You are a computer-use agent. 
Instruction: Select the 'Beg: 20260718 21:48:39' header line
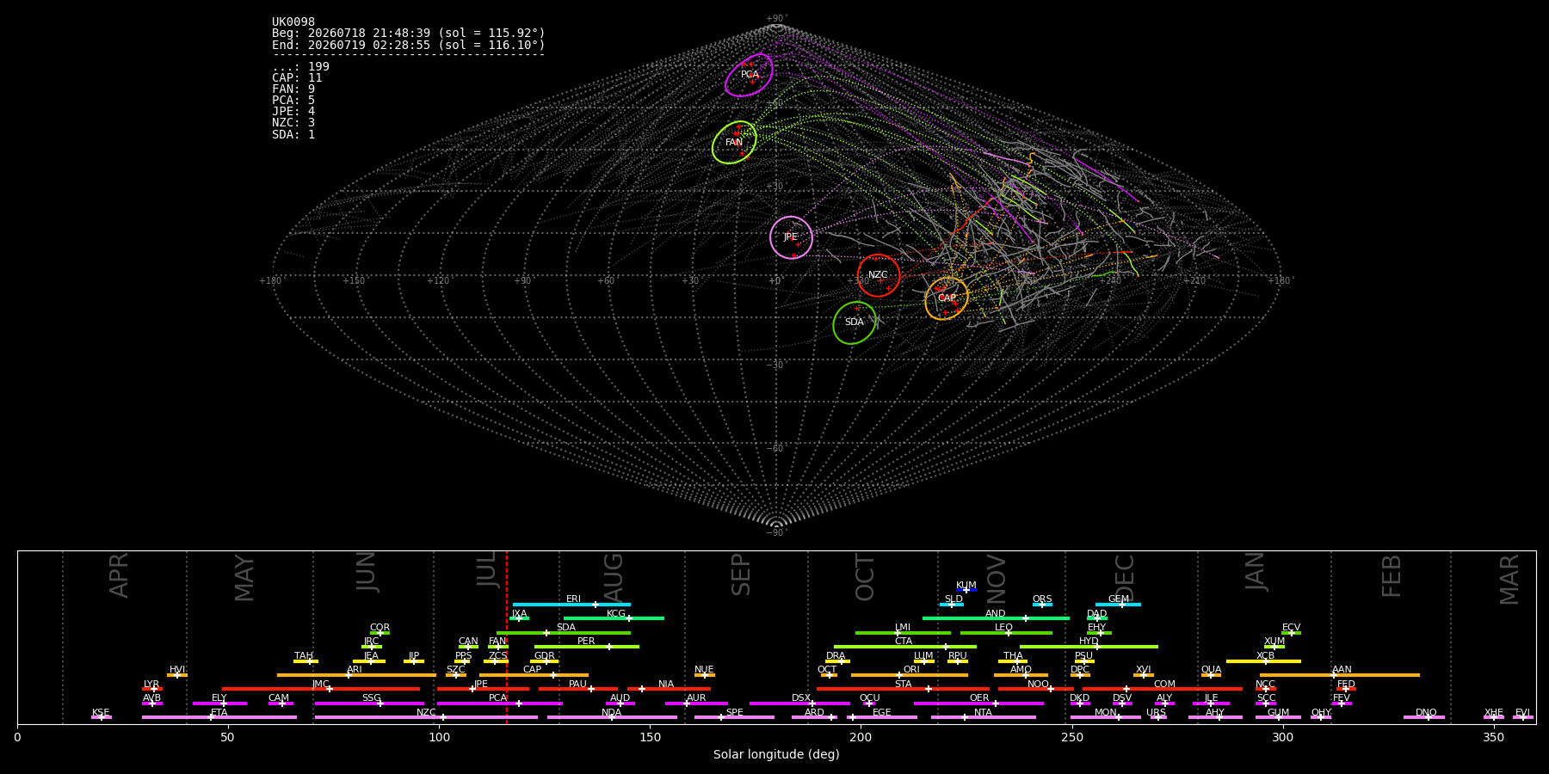pyautogui.click(x=409, y=33)
